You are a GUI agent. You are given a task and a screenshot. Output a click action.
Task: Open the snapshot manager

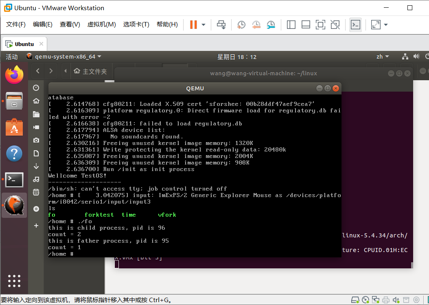coord(271,25)
